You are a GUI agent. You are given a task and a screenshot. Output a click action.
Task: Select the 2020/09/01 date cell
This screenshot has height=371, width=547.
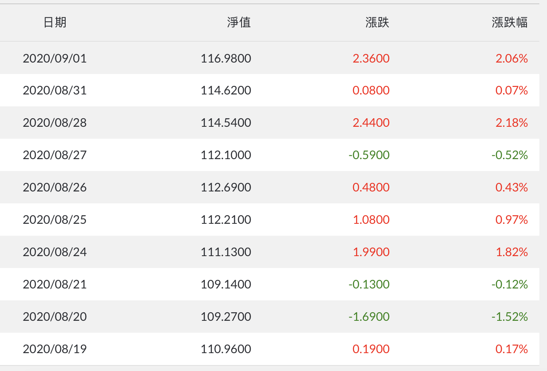55,58
